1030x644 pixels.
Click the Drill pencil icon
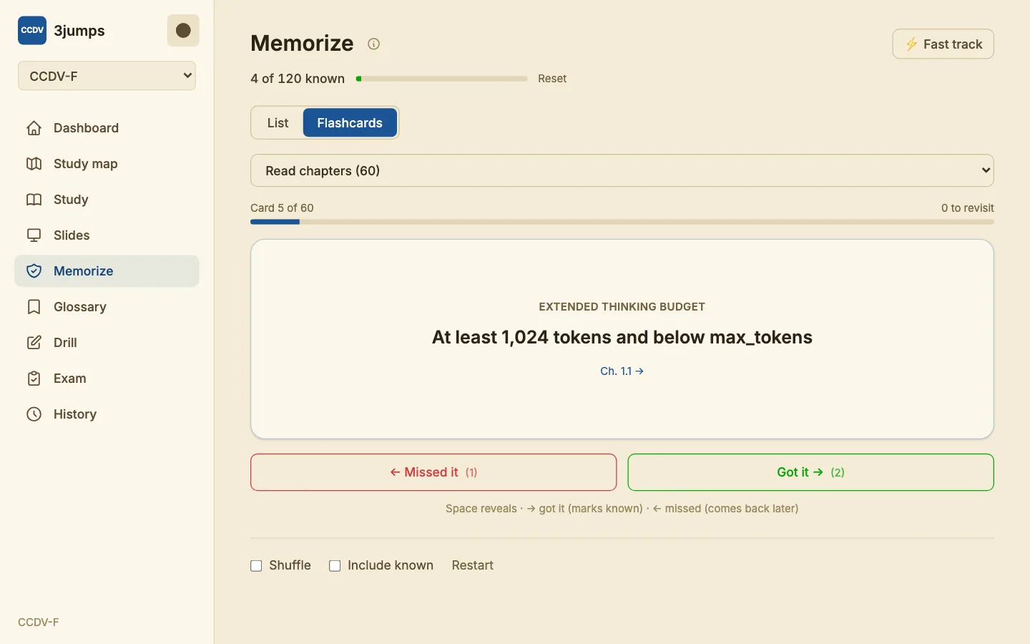pos(34,343)
